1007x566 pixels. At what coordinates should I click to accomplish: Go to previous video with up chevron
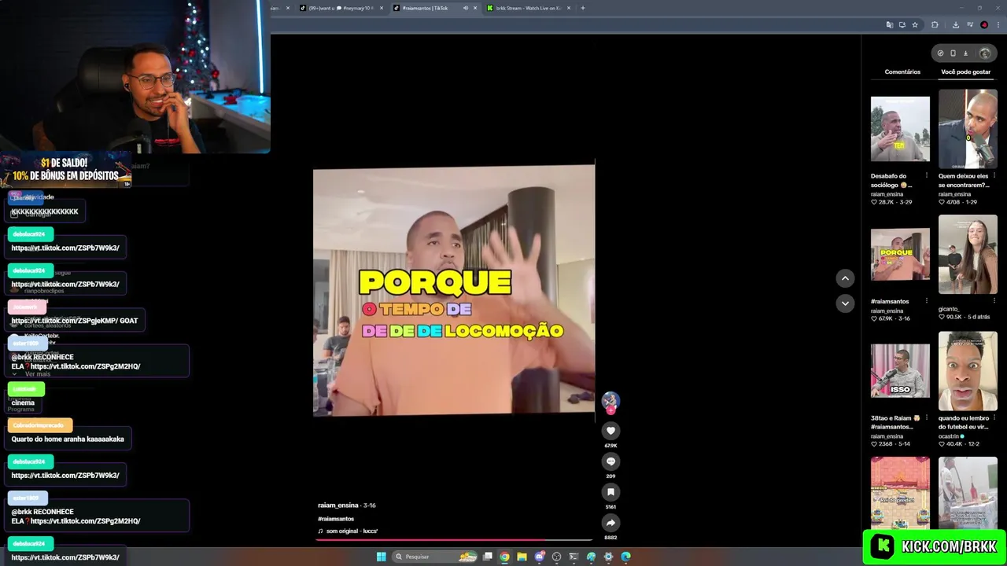(845, 278)
